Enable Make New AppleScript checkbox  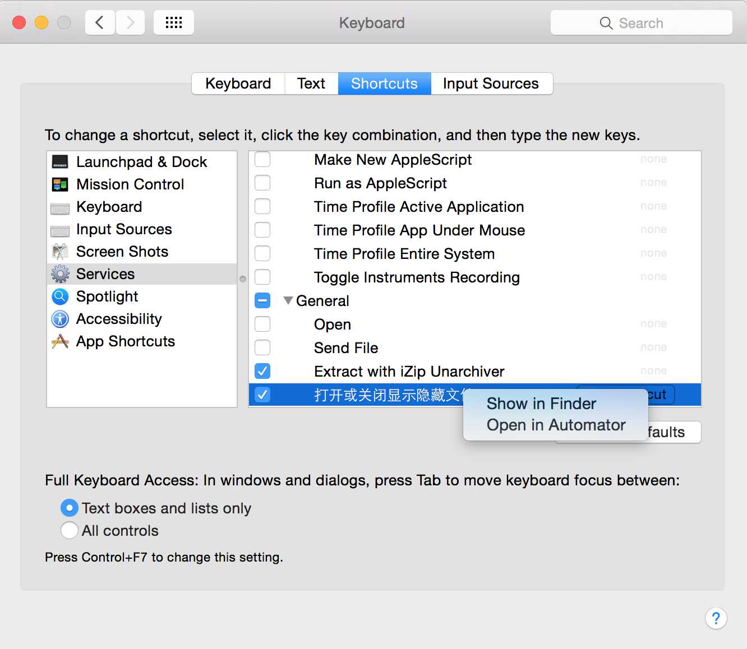(262, 159)
